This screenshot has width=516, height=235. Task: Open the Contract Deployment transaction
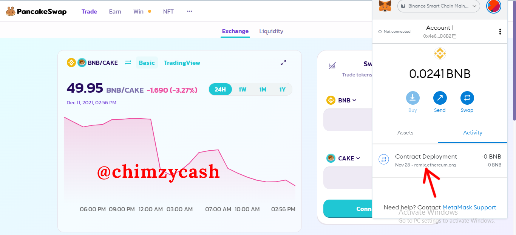pyautogui.click(x=440, y=160)
